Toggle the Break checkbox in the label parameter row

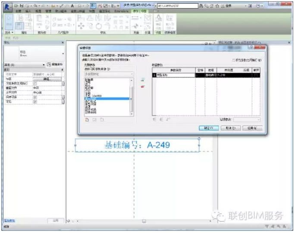coord(256,75)
